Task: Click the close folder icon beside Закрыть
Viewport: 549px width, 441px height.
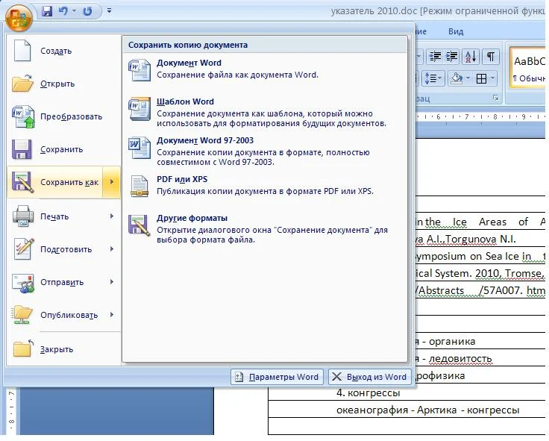Action: coord(23,348)
